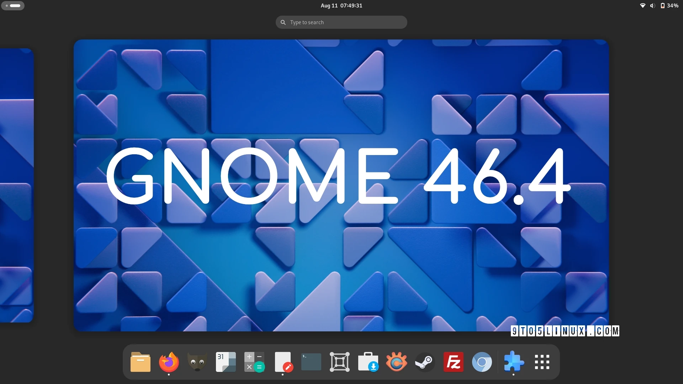Open the clock and calendar menu
Screen dimensions: 683x384
point(341,5)
